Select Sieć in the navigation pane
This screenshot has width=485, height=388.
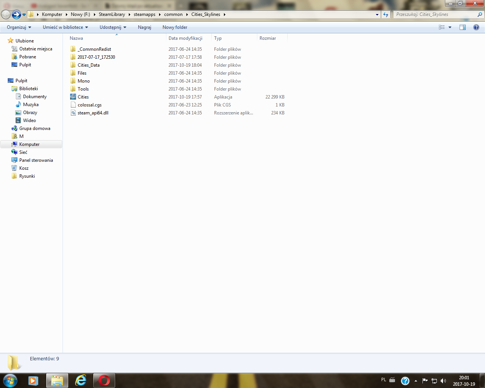coord(23,152)
